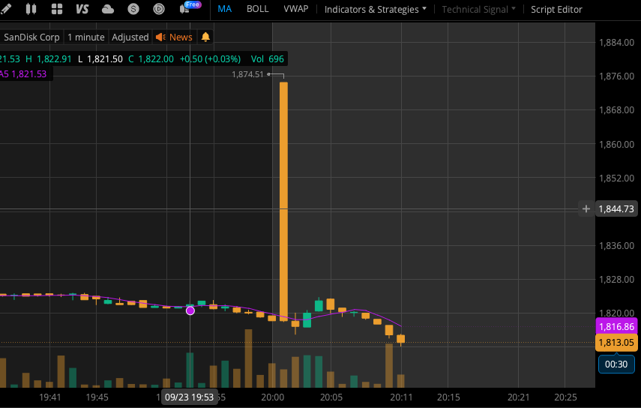Image resolution: width=641 pixels, height=408 pixels.
Task: Click the 00:30 countdown timer box
Action: click(x=616, y=364)
